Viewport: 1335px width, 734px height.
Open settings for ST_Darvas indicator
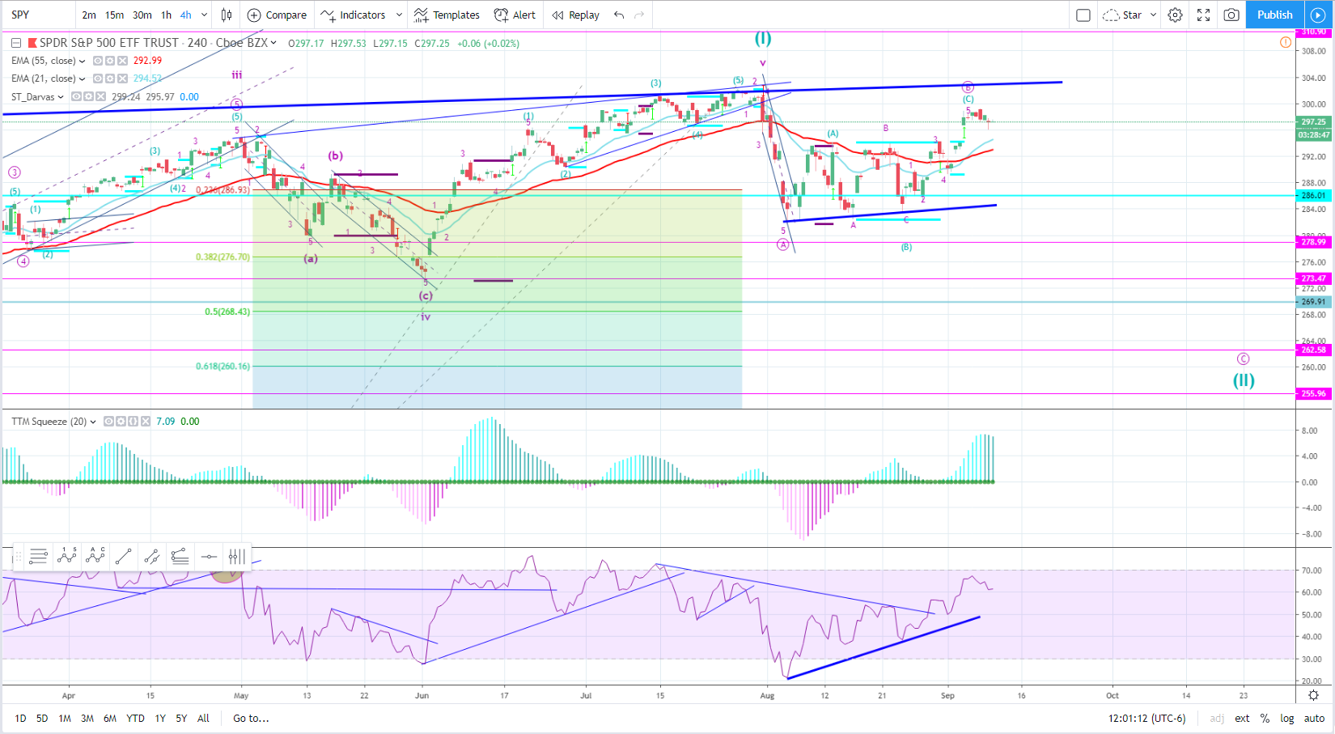coord(88,96)
